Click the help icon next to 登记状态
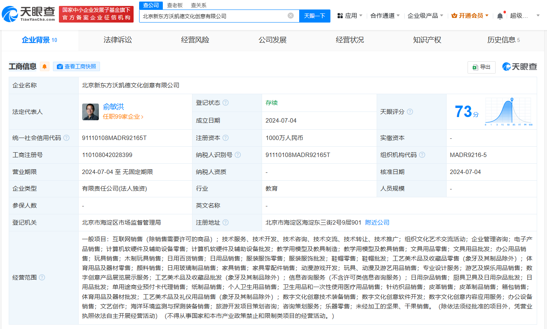The width and height of the screenshot is (547, 329). [x=225, y=103]
